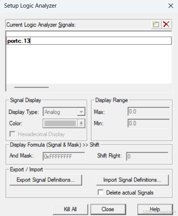
Task: Toggle the Hexadecimal Display checkbox
Action: click(x=13, y=134)
